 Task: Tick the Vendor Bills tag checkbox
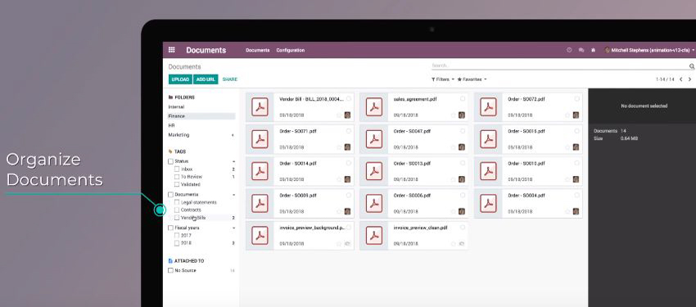tap(177, 218)
